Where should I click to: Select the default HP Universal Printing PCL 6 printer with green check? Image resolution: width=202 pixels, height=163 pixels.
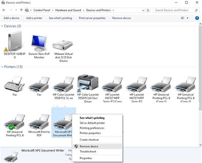pyautogui.click(x=14, y=122)
